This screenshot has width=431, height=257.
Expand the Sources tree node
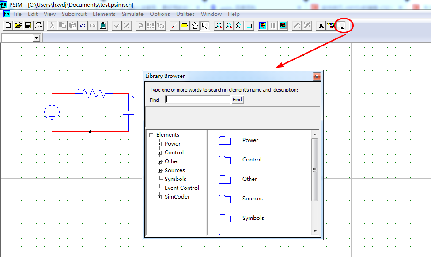[x=159, y=170]
